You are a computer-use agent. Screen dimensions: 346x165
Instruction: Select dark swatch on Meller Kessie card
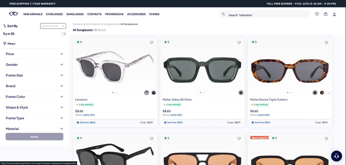coord(315,93)
